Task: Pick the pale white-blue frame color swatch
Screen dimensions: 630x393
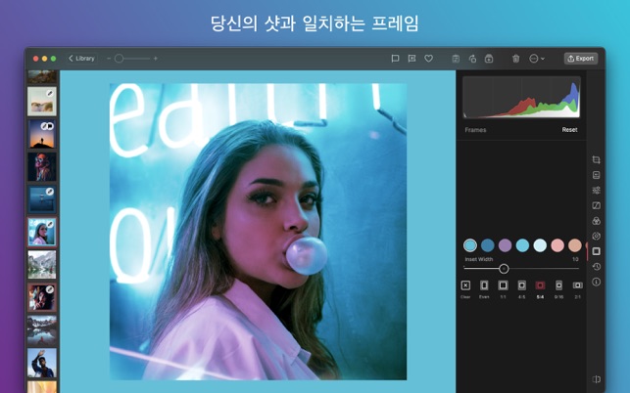Action: [540, 245]
